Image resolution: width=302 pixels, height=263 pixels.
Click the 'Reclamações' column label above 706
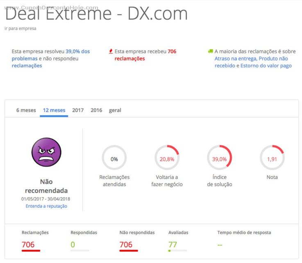click(x=35, y=233)
